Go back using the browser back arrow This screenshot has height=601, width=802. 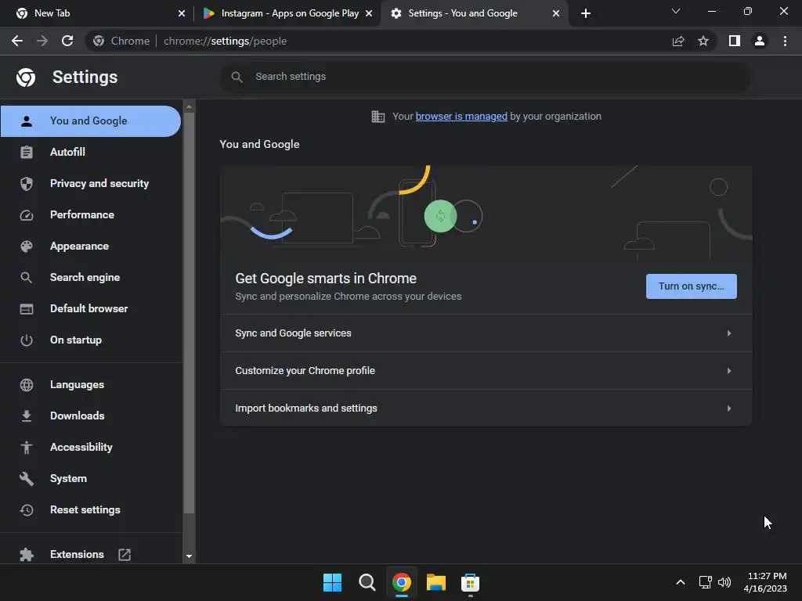point(17,41)
